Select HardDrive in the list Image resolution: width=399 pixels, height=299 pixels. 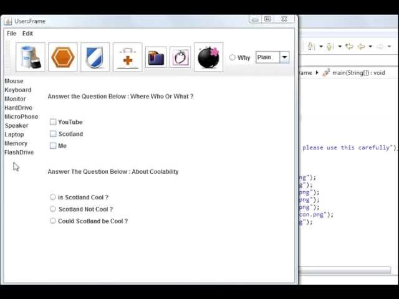[x=18, y=108]
